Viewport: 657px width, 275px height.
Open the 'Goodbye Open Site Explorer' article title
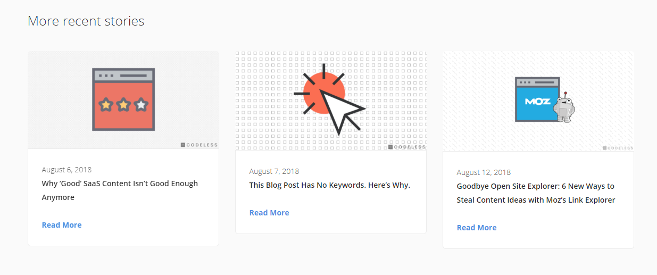click(536, 193)
